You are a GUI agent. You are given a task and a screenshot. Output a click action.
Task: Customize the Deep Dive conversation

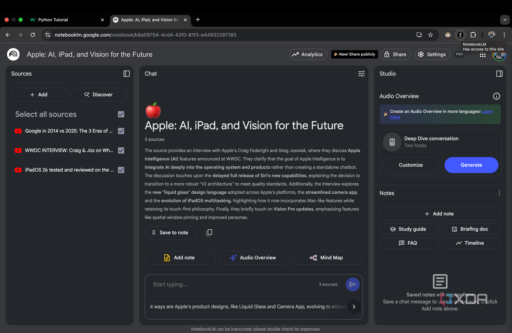point(411,165)
